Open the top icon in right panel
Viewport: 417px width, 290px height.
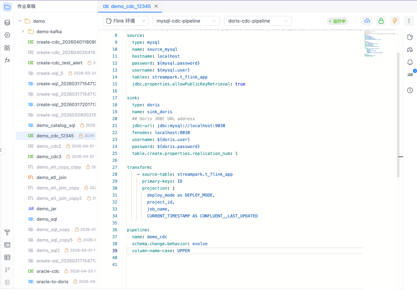point(410,37)
